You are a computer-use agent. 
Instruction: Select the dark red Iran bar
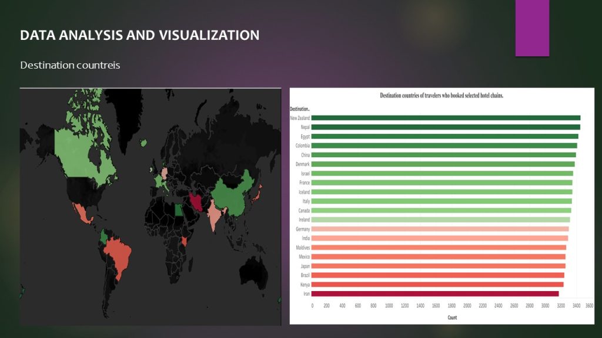coord(435,293)
